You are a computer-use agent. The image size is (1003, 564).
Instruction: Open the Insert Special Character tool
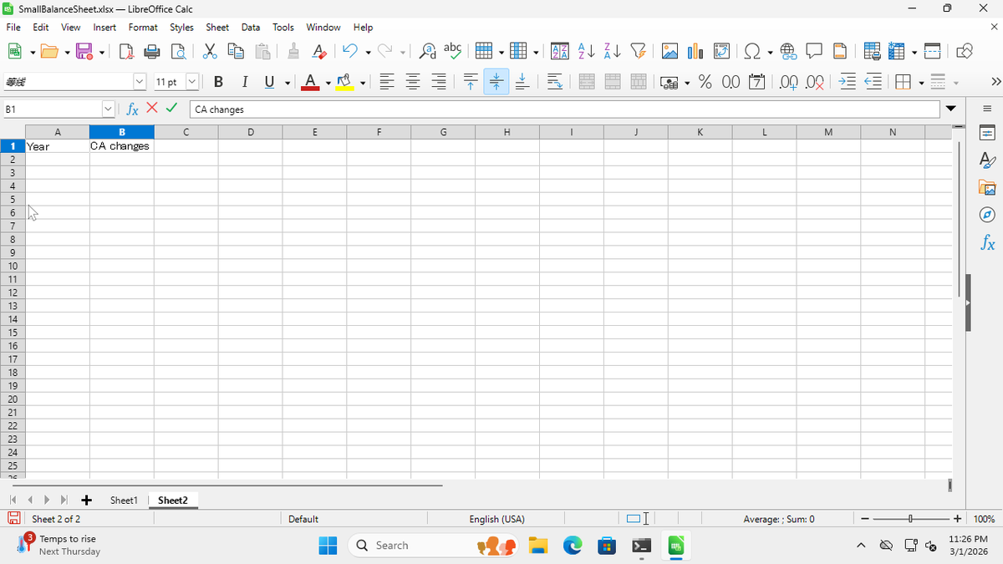pos(751,51)
